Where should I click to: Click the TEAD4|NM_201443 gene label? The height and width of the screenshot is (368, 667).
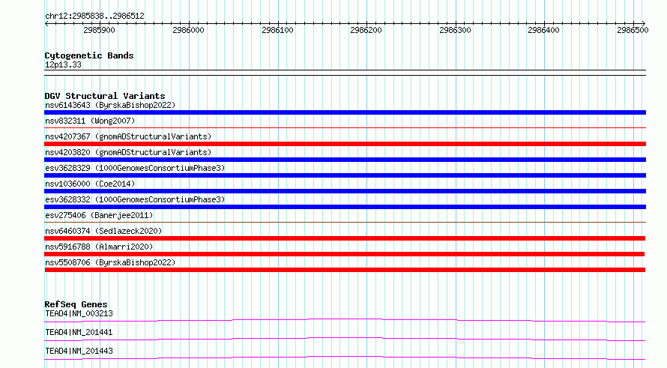79,351
